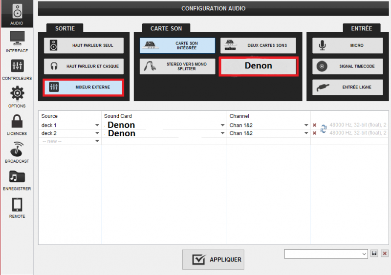This screenshot has height=275, width=391.
Task: Remove the deck 2 audio line
Action: [314, 133]
